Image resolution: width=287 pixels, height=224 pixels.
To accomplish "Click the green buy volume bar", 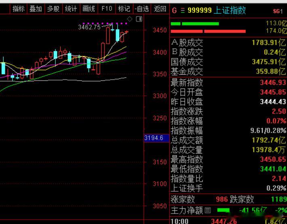I will click(195, 23).
